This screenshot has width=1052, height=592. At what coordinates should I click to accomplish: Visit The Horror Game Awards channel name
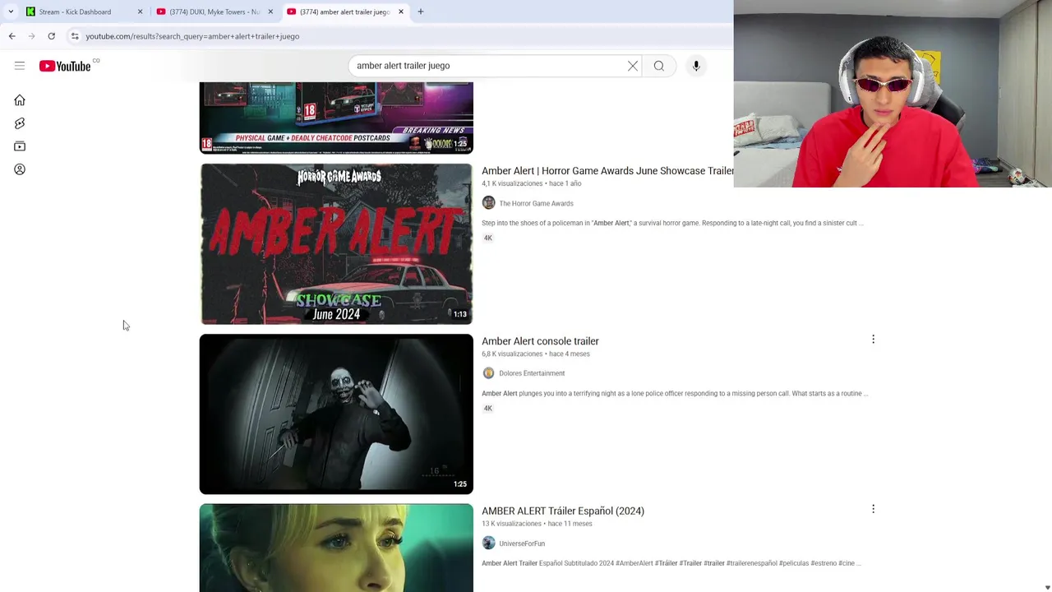tap(536, 203)
